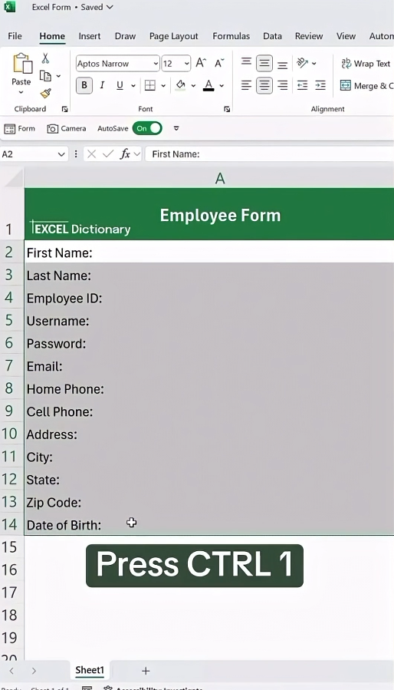Click the Increase Indent icon
The image size is (394, 690).
[320, 85]
